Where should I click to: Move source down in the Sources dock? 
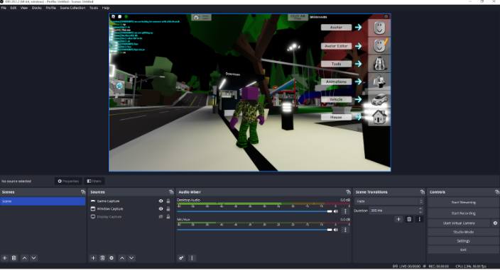click(131, 258)
